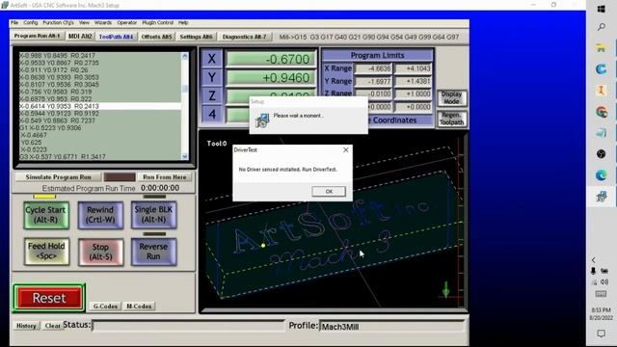Click Z Range maximum value +1.0000
This screenshot has width=617, height=347.
(x=414, y=93)
